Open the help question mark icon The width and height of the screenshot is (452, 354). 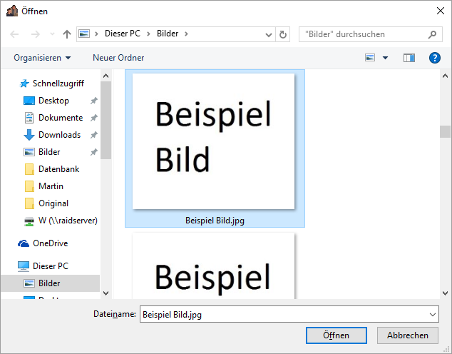[434, 58]
